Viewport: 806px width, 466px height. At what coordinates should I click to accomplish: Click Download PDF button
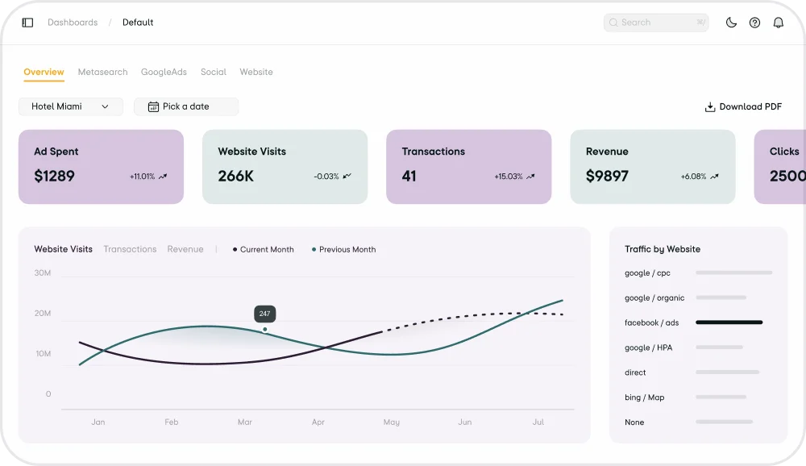coord(743,107)
